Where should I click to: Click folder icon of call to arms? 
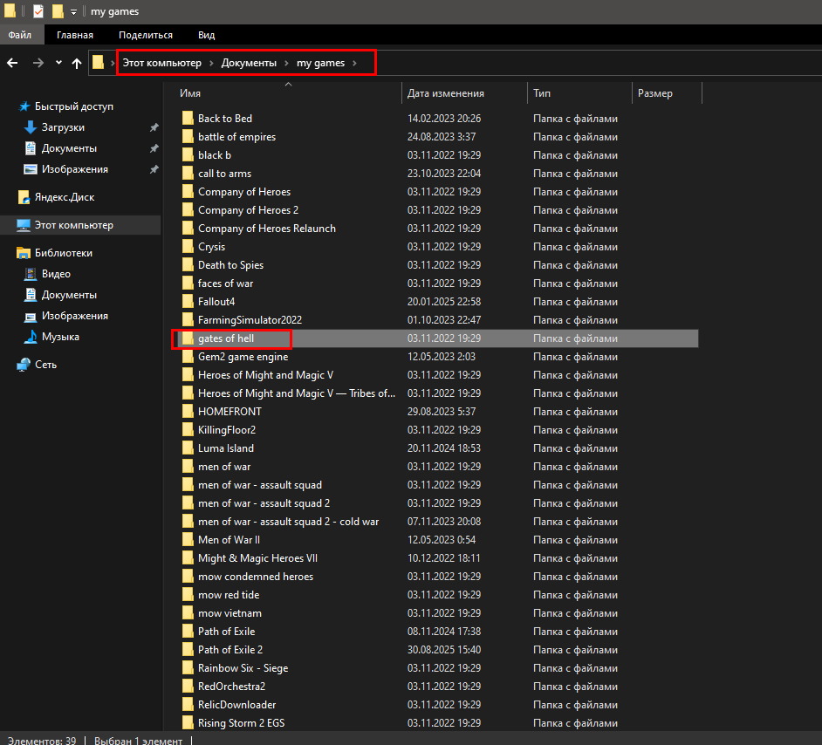pyautogui.click(x=188, y=173)
